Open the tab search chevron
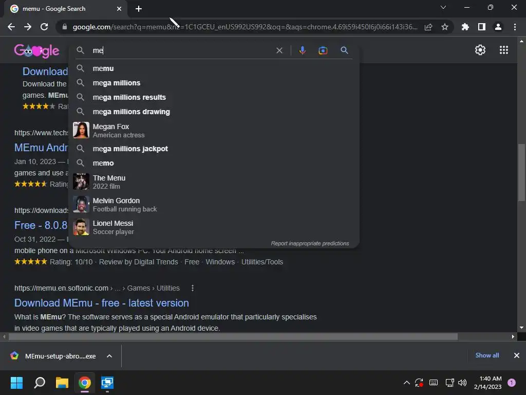Image resolution: width=526 pixels, height=395 pixels. pyautogui.click(x=443, y=7)
